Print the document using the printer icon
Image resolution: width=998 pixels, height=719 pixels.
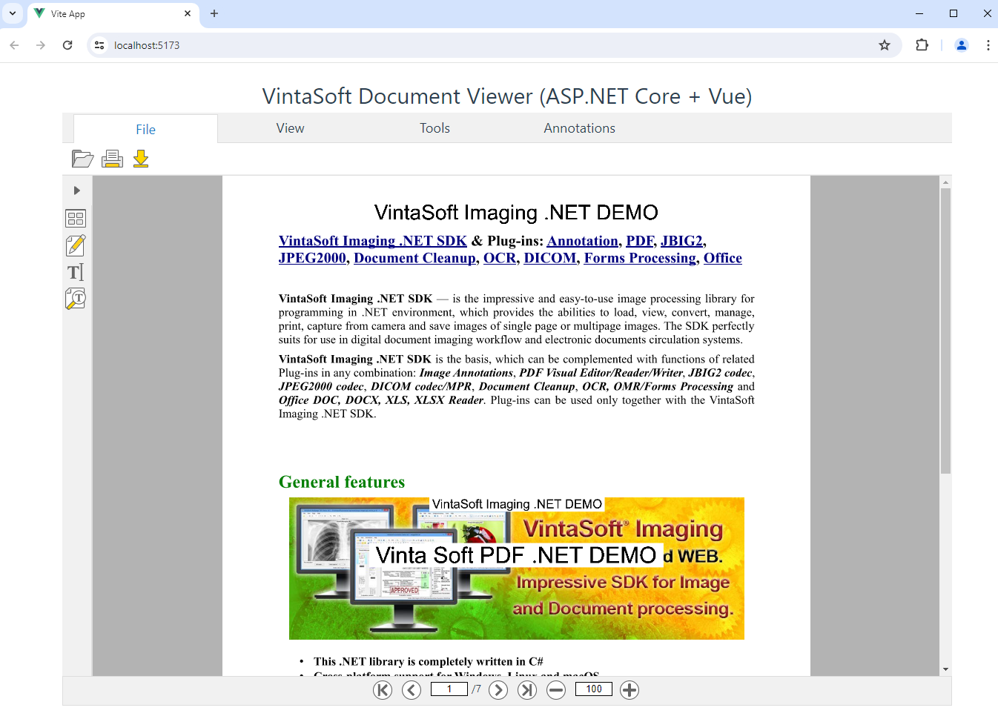[112, 159]
